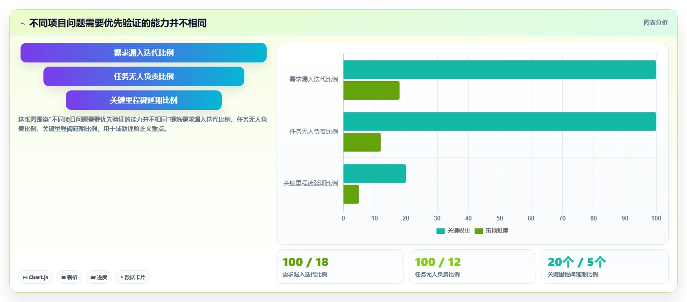Click the x-axis tick value 0
687x302 pixels.
click(x=343, y=218)
